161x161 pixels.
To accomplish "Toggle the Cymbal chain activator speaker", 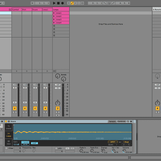I will coord(14,108).
